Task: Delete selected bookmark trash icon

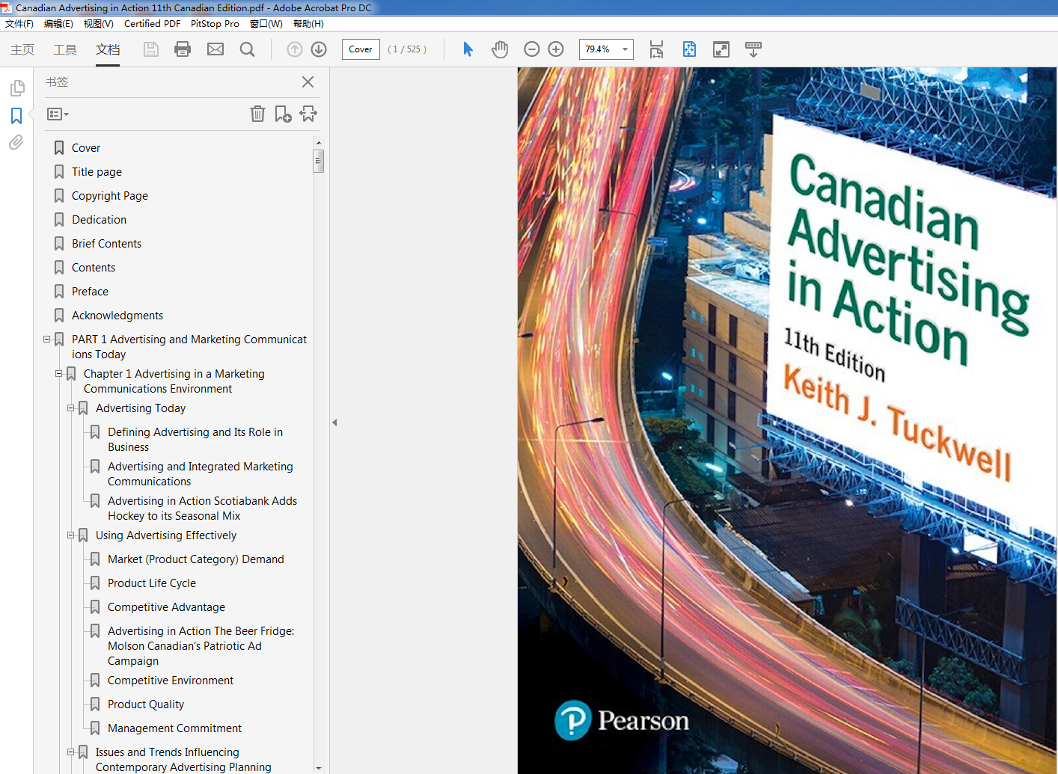Action: 257,114
